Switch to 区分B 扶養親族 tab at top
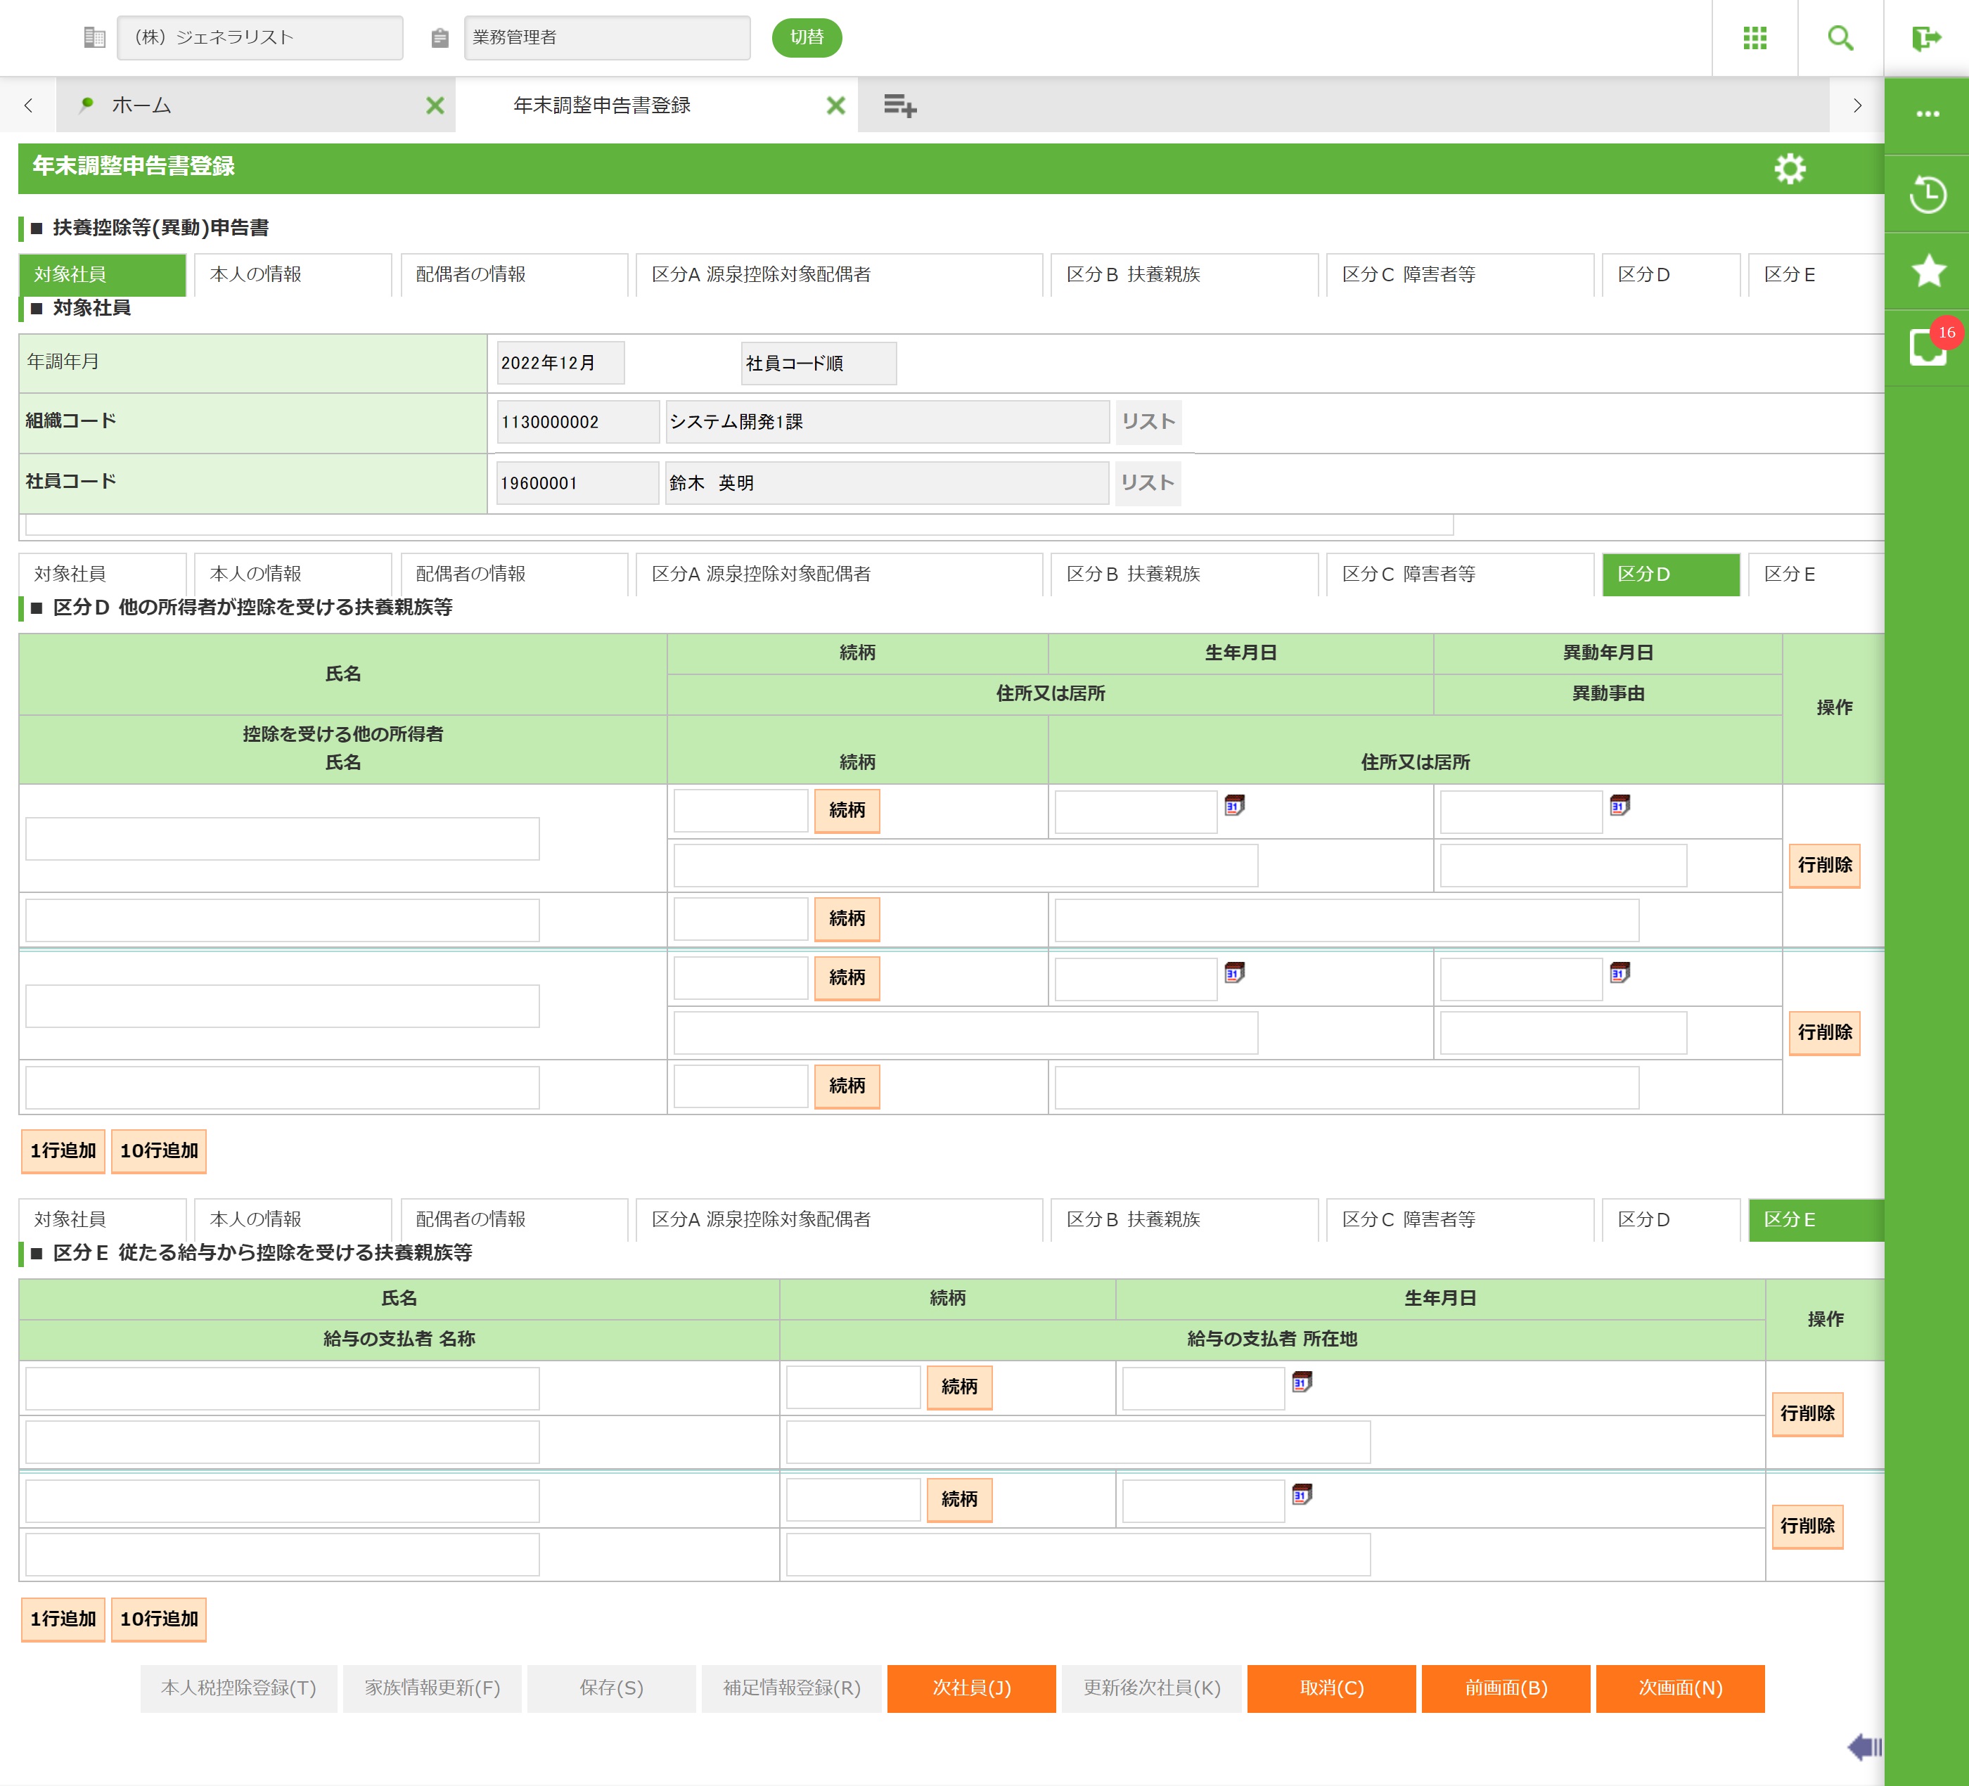Image resolution: width=1969 pixels, height=1786 pixels. [1183, 274]
